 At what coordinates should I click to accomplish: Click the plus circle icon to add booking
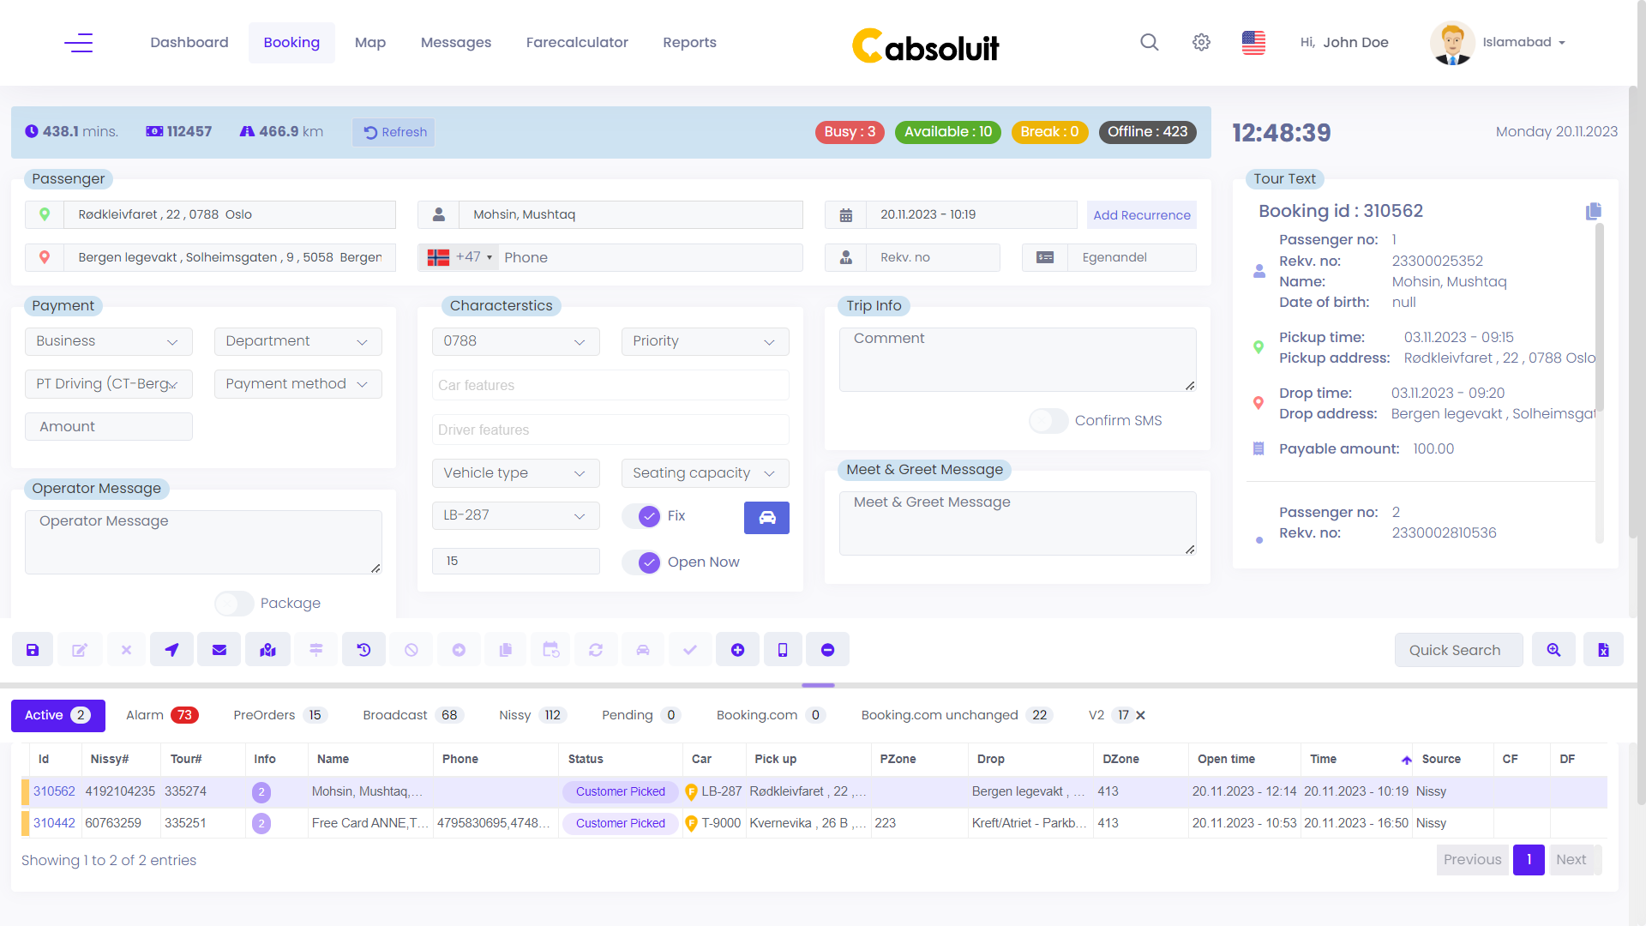point(738,650)
